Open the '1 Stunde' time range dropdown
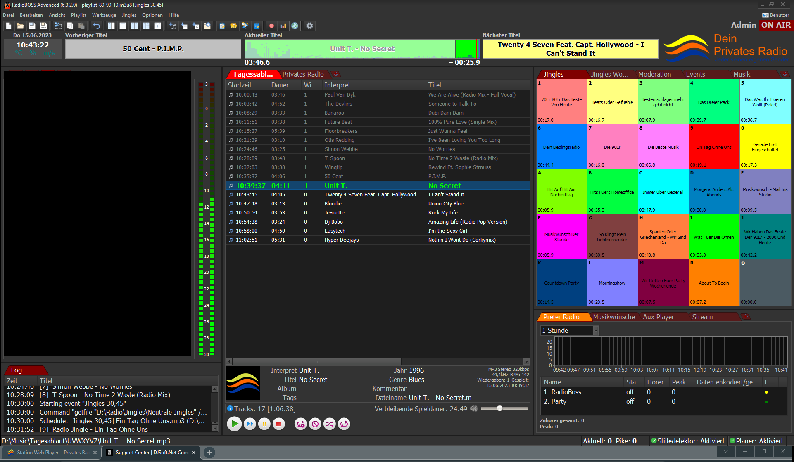Screen dimensions: 794x462 [x=570, y=330]
